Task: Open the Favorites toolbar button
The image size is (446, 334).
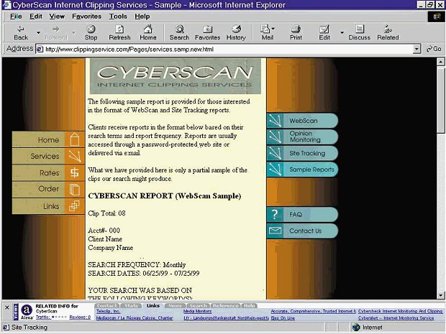Action: point(207,32)
